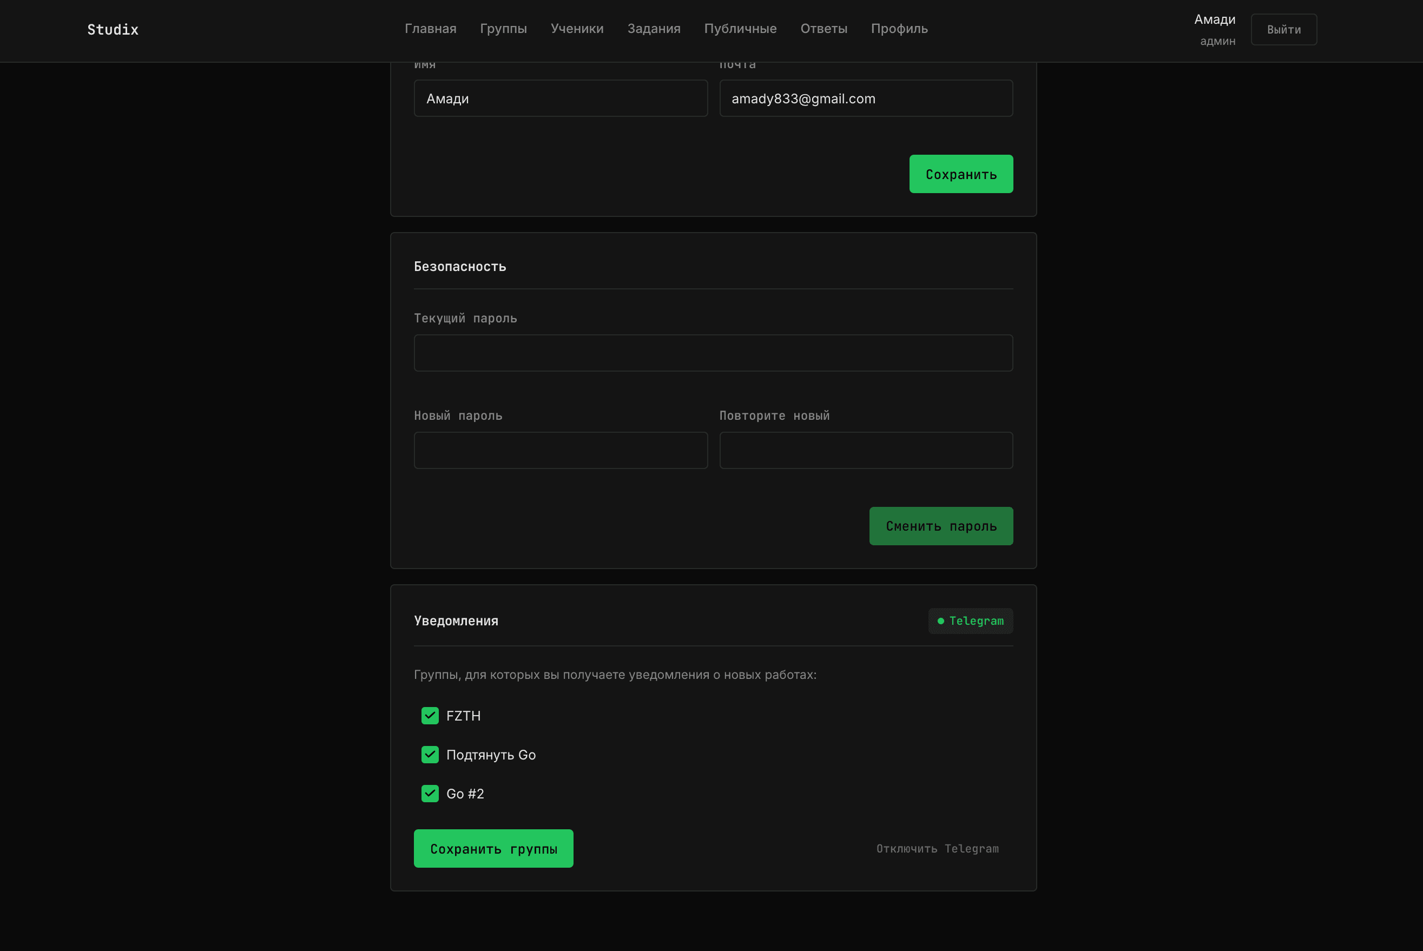
Task: Click the Studix logo
Action: [x=112, y=29]
